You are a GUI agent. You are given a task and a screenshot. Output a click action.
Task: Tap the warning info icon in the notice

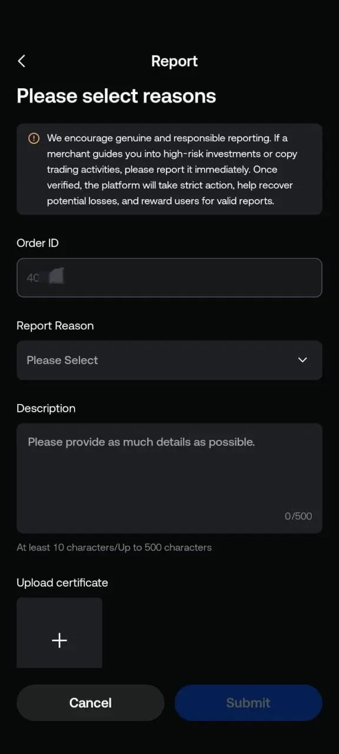34,138
